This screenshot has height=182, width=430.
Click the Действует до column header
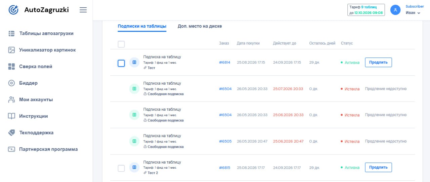(x=285, y=43)
